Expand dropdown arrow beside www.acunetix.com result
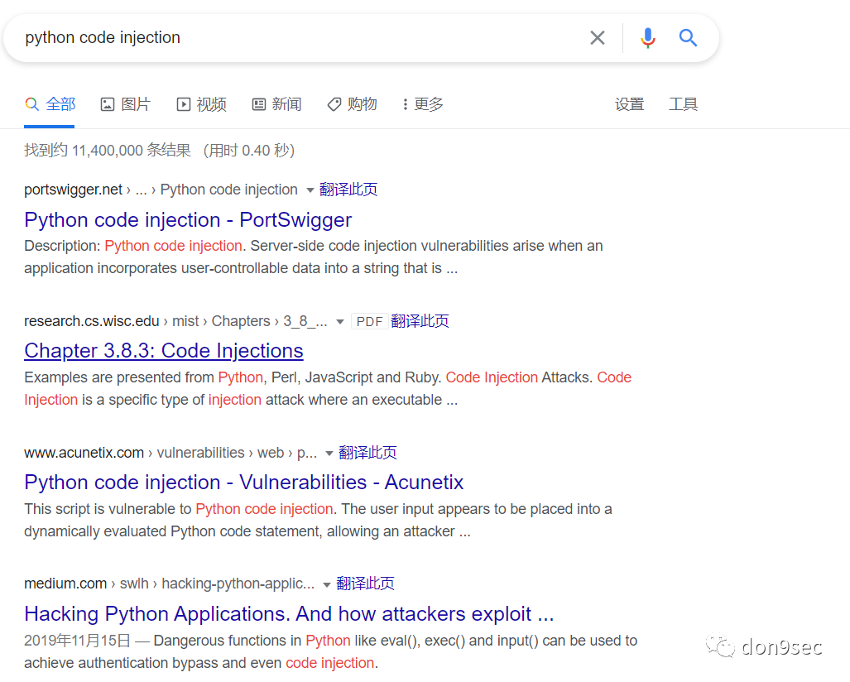The width and height of the screenshot is (850, 682). (329, 454)
